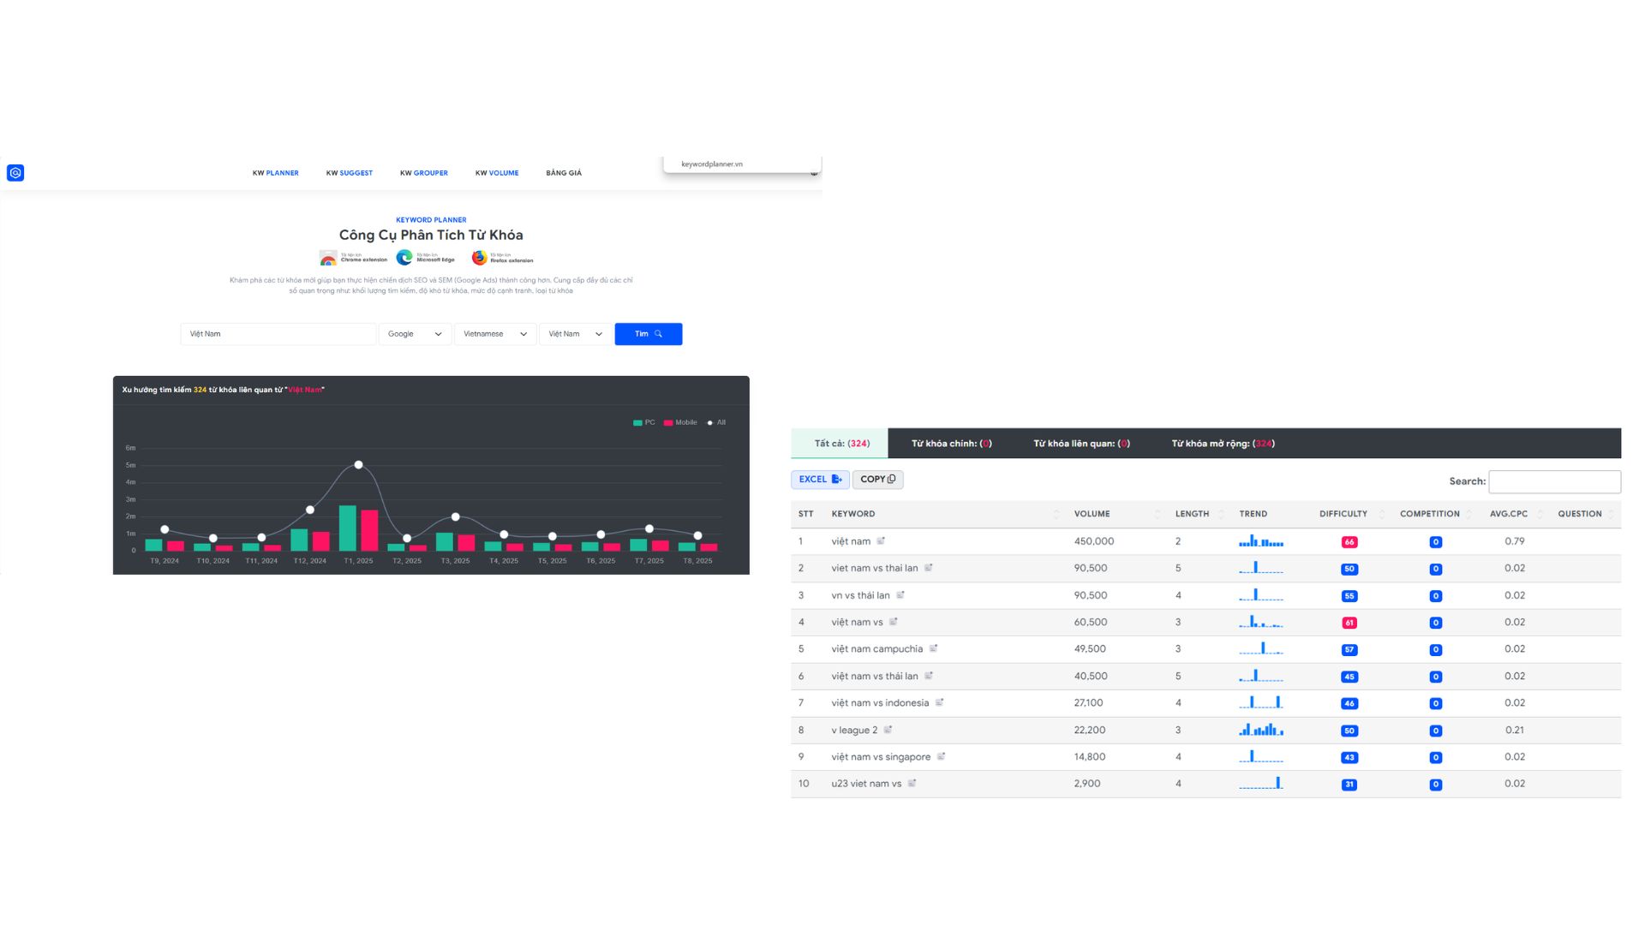Image resolution: width=1645 pixels, height=925 pixels.
Task: Open the Firefox extension icon
Action: [x=479, y=258]
